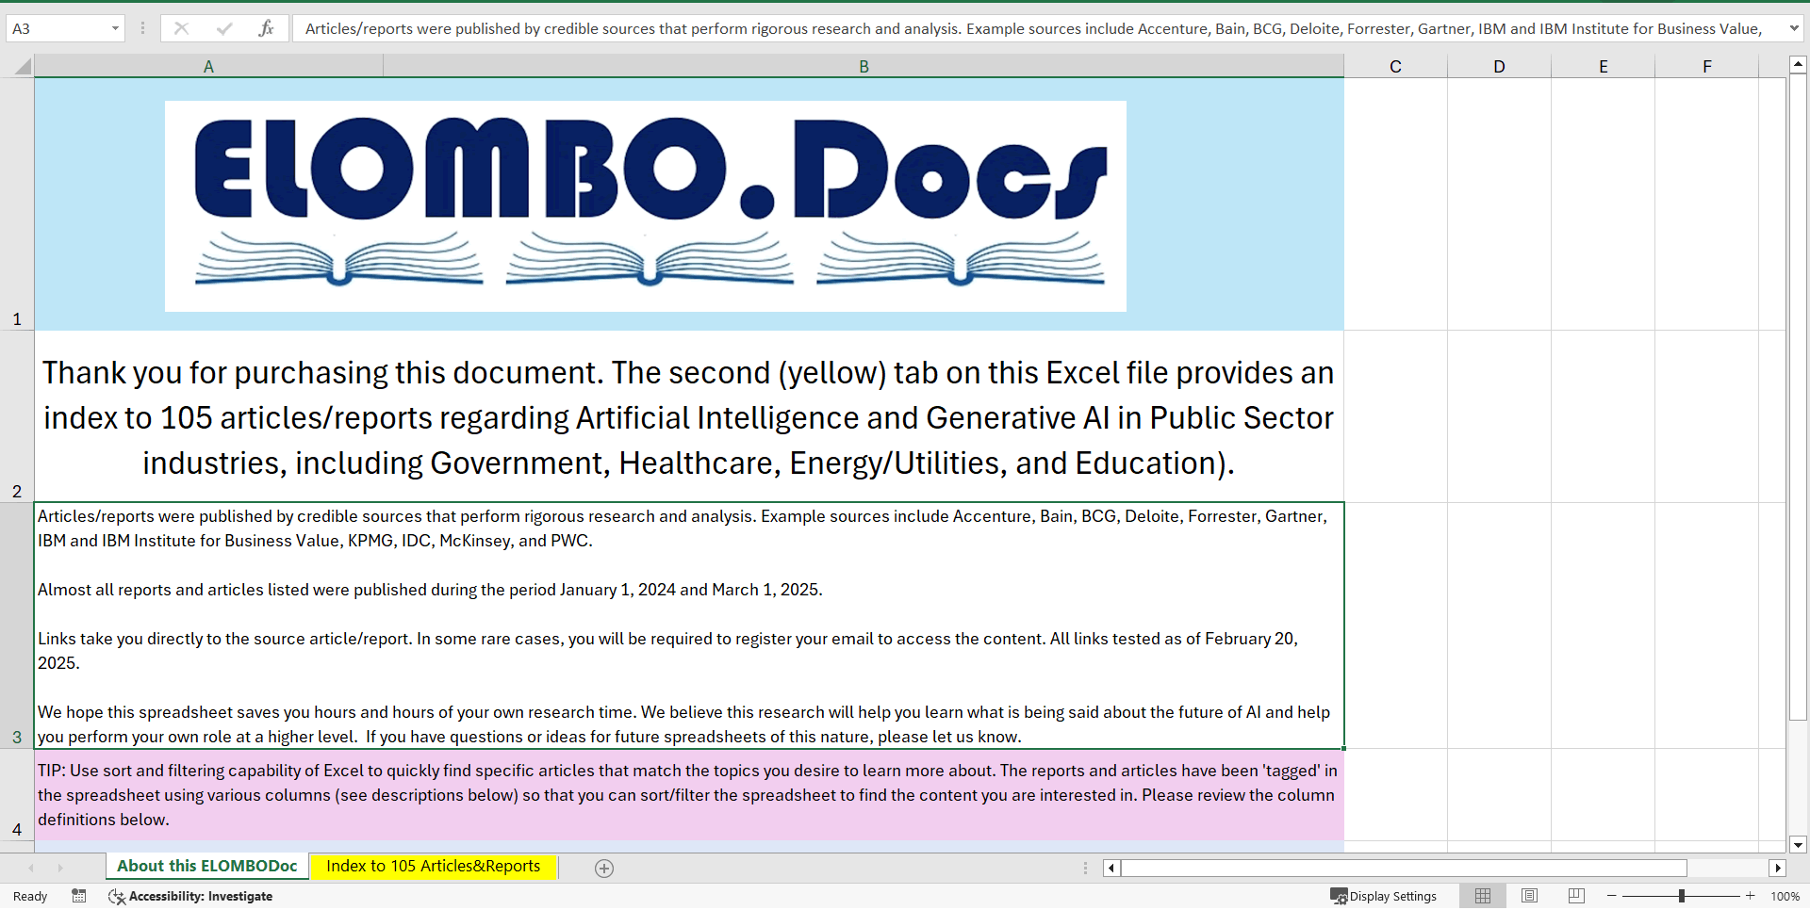
Task: Click the ELOMBO.Docs logo image
Action: [646, 206]
